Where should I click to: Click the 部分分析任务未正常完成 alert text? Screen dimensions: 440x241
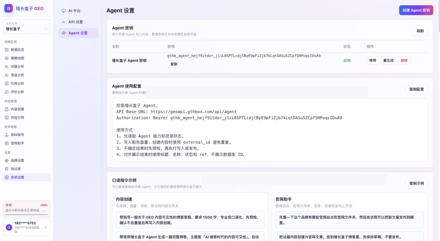click(x=25, y=210)
